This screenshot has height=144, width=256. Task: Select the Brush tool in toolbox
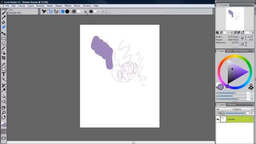coord(4,12)
